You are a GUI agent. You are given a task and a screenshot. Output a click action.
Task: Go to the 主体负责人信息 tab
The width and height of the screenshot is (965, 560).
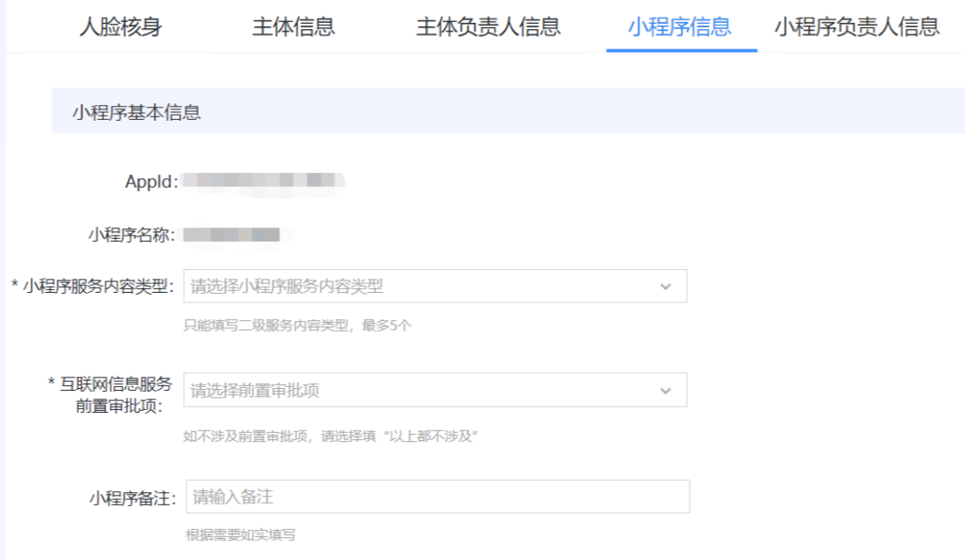click(x=487, y=27)
